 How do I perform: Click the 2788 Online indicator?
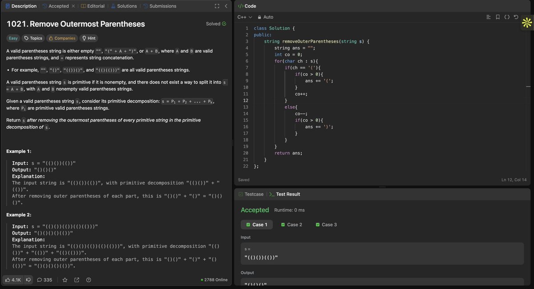(214, 280)
